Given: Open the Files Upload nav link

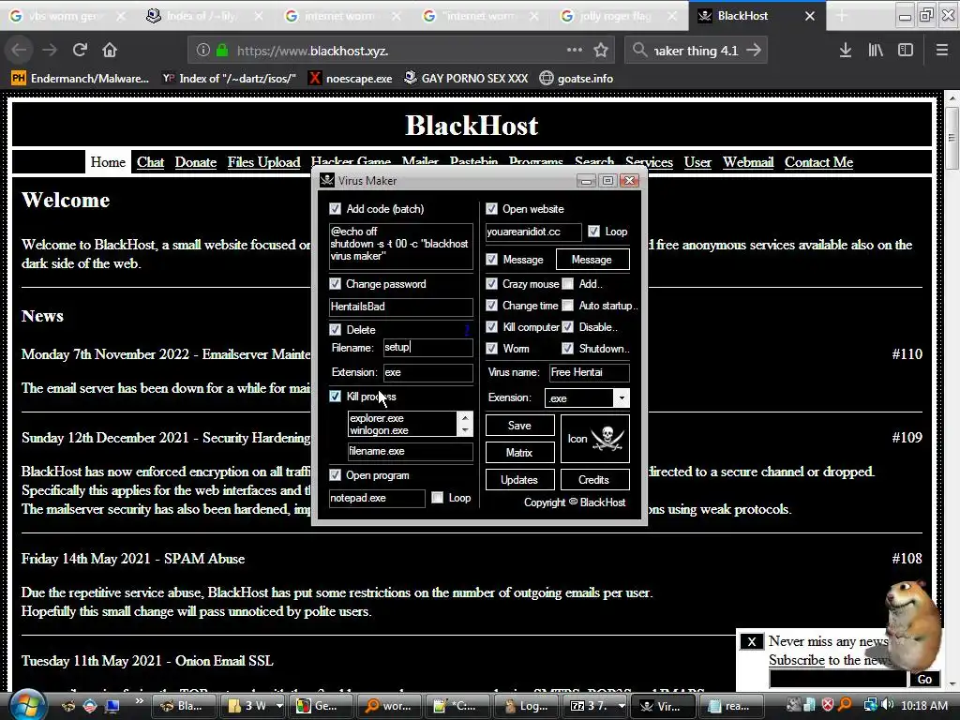Looking at the screenshot, I should point(263,162).
